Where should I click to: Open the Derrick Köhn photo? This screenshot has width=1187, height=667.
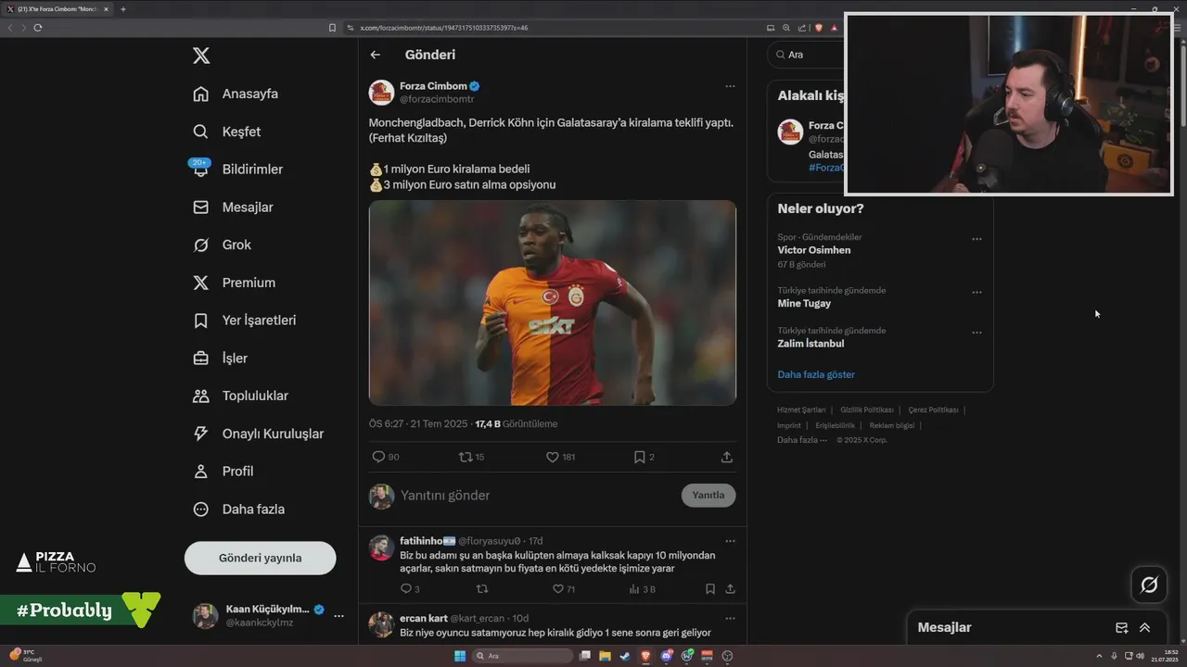point(553,303)
